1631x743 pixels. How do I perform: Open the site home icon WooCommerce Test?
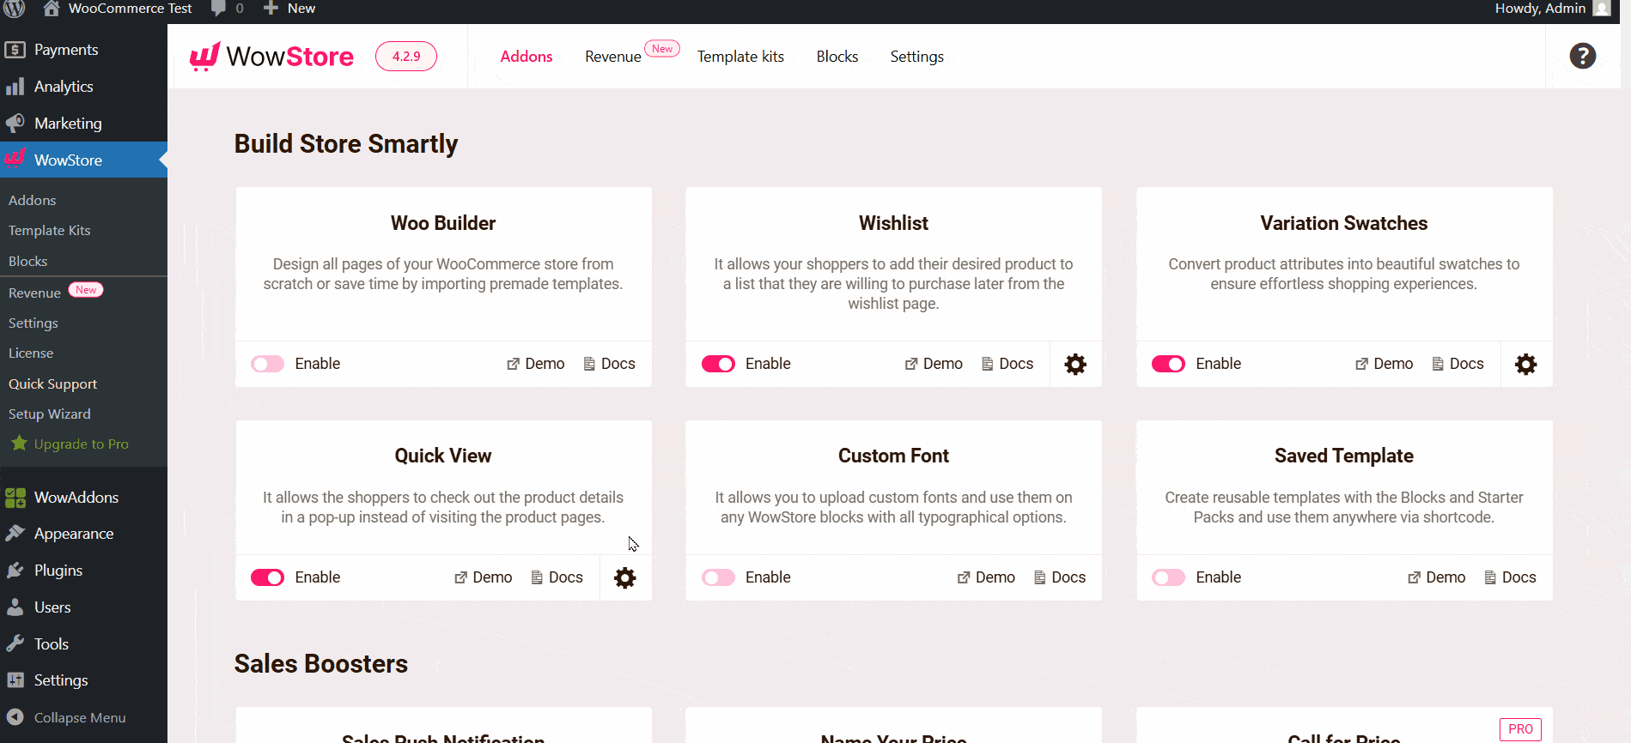pos(52,9)
